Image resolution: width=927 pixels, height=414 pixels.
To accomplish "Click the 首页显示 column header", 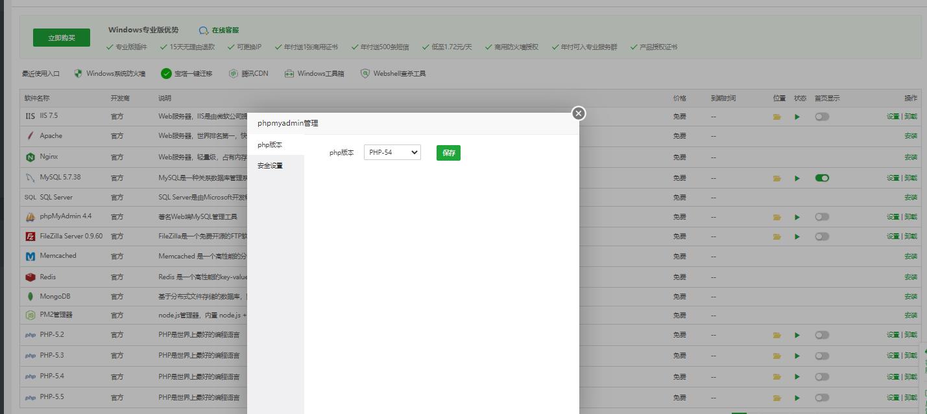I will pos(827,98).
